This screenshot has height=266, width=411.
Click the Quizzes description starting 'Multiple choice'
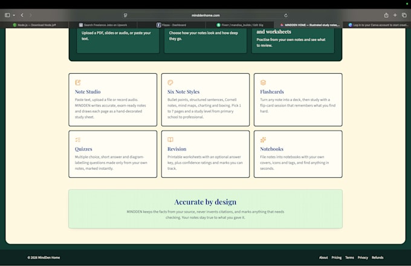pos(111,163)
